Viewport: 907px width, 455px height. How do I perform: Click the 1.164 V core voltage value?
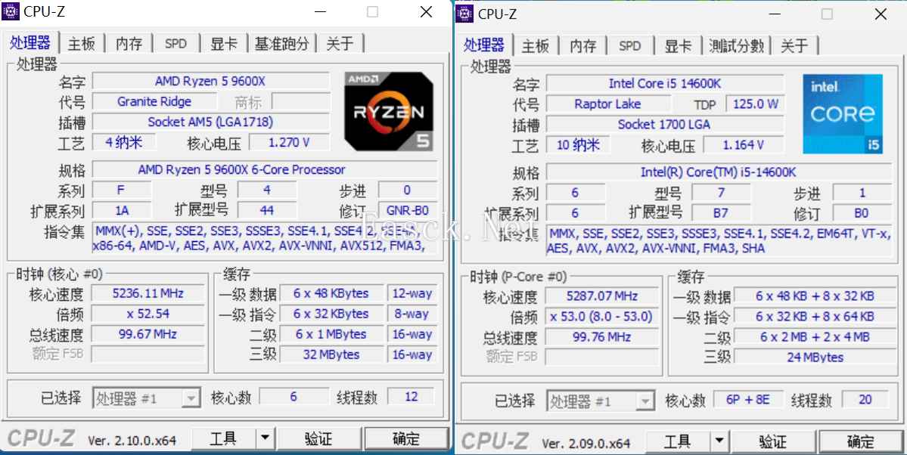pyautogui.click(x=744, y=144)
